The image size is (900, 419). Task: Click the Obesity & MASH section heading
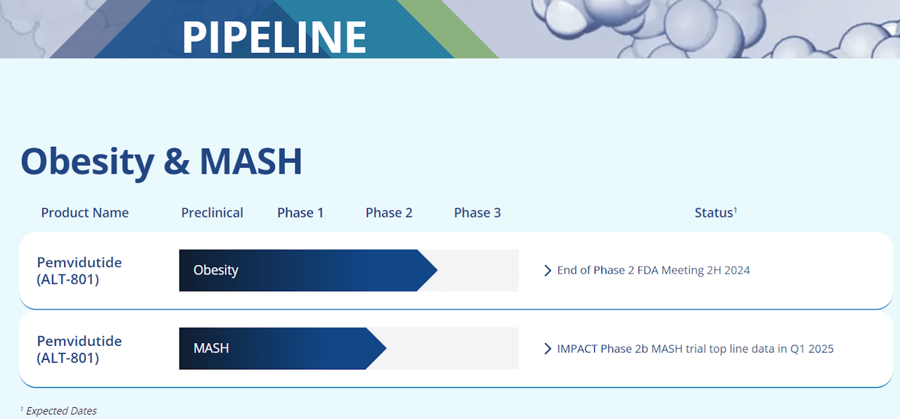[x=161, y=161]
